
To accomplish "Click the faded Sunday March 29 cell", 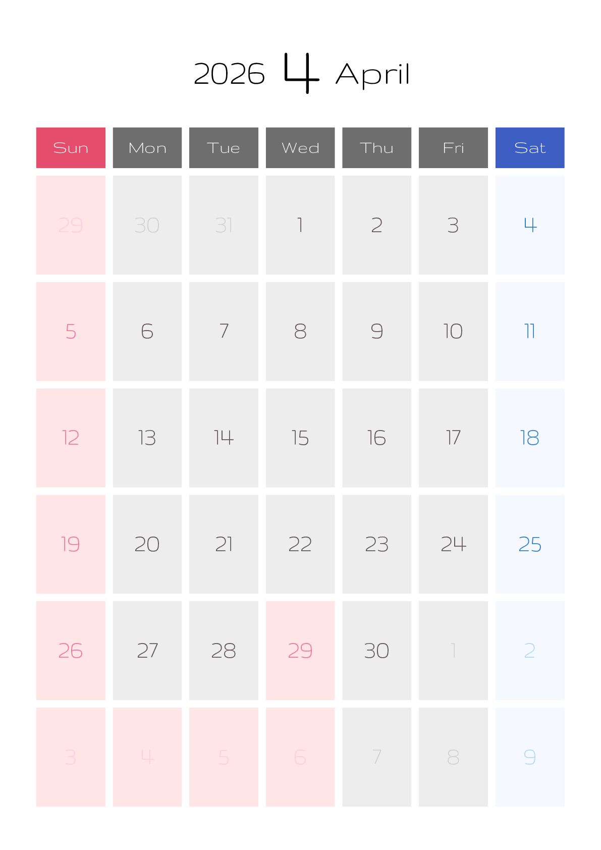I will [71, 225].
